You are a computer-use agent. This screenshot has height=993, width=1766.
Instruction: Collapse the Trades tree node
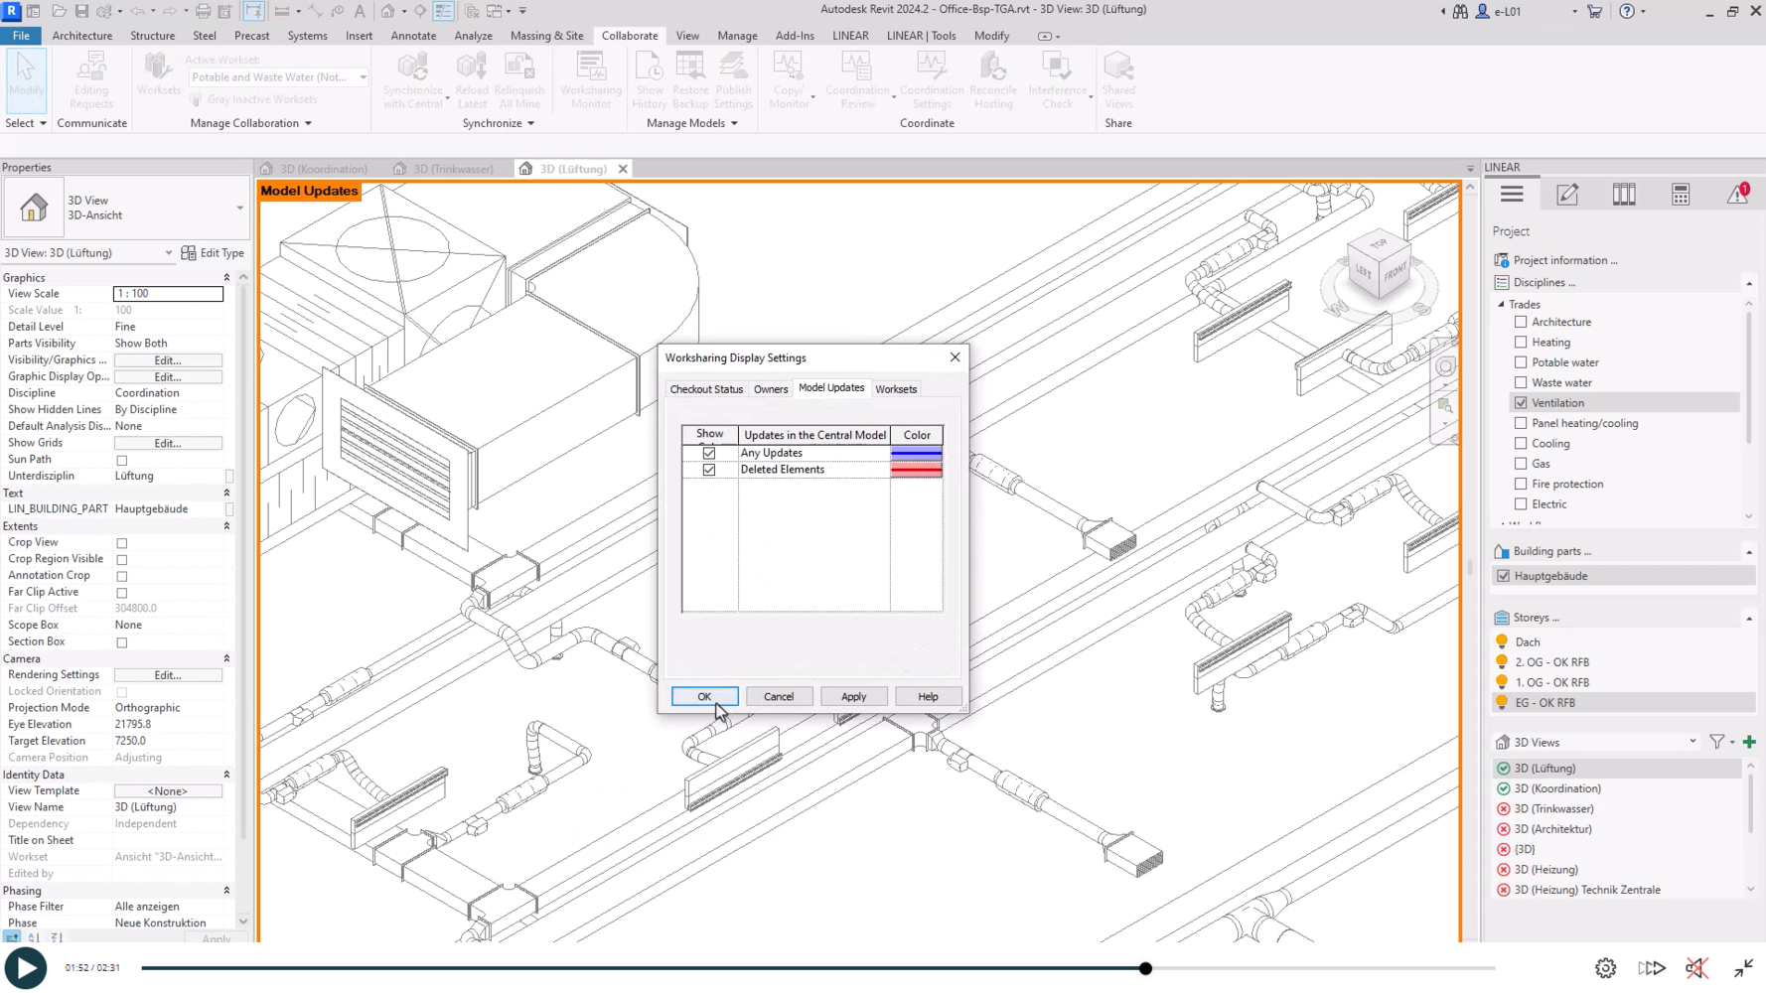1502,305
